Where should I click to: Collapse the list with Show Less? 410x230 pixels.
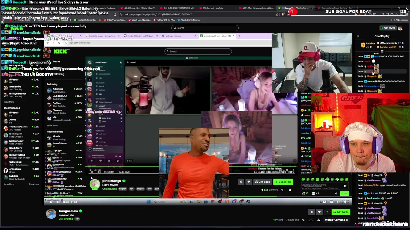[34, 184]
